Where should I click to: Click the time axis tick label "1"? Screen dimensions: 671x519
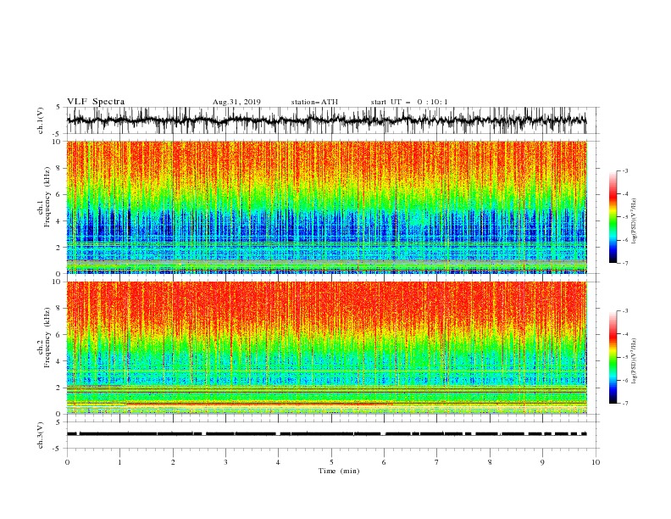coord(119,462)
